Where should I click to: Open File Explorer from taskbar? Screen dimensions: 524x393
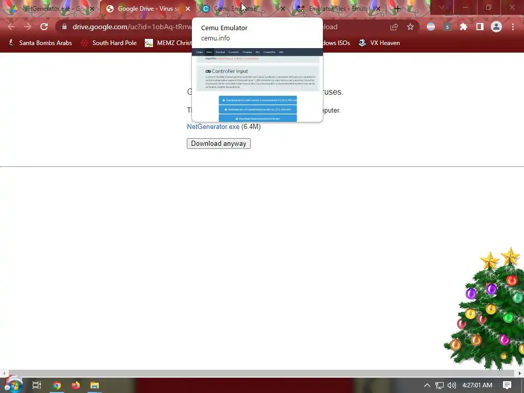click(95, 385)
